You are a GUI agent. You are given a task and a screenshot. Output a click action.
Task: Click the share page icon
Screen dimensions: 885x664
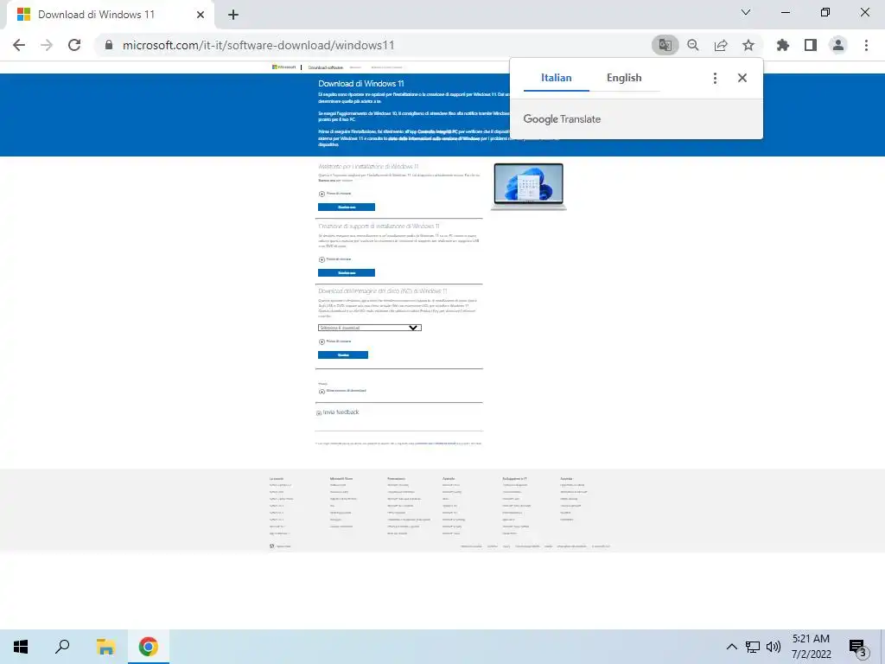721,45
